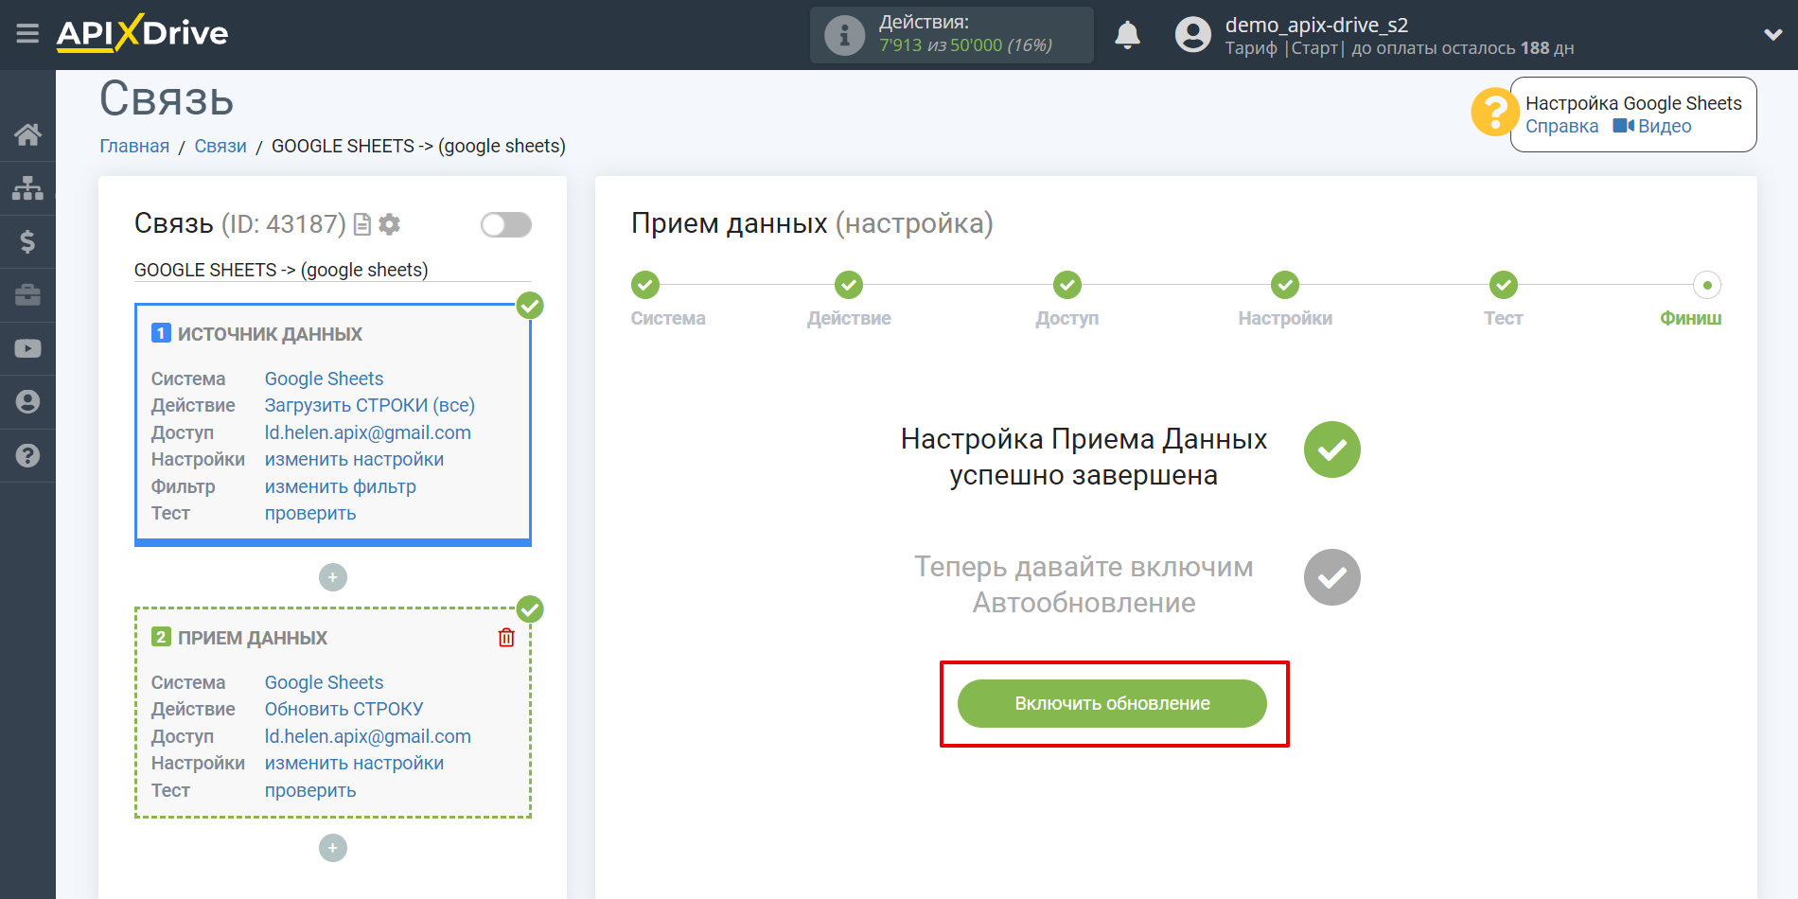Screen dimensions: 1798x899
Task: Click the user avatar icon
Action: coord(1192,35)
